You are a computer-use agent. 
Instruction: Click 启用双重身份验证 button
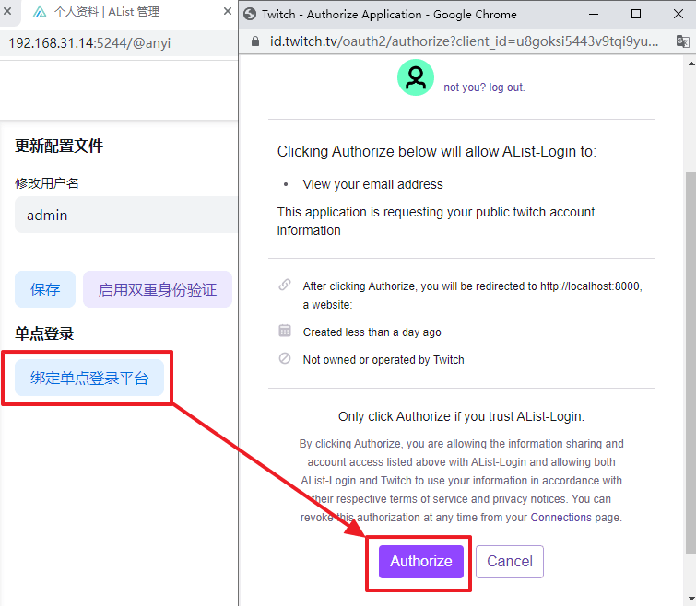click(x=158, y=289)
